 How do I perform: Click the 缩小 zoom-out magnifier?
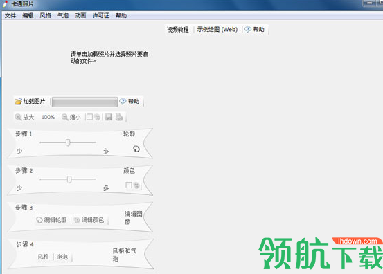64,117
